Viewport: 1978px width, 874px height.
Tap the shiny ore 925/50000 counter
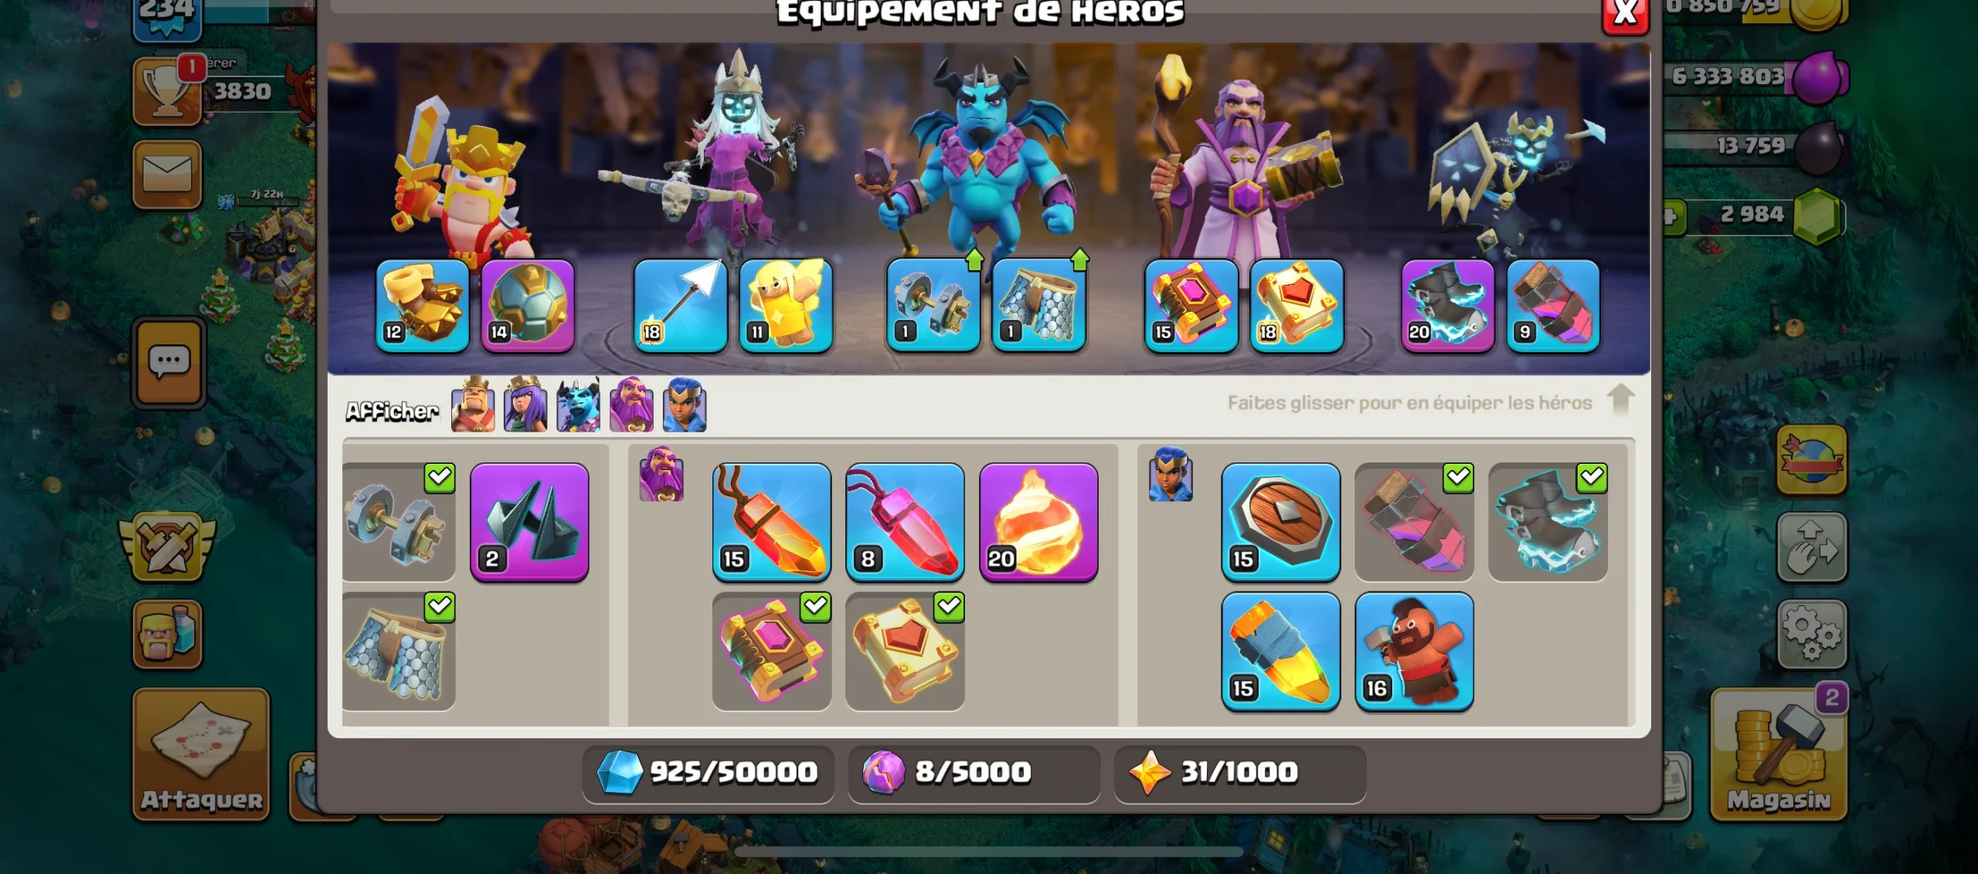pyautogui.click(x=708, y=772)
